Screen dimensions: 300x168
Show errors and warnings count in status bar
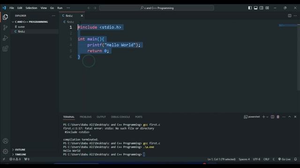coord(15,159)
